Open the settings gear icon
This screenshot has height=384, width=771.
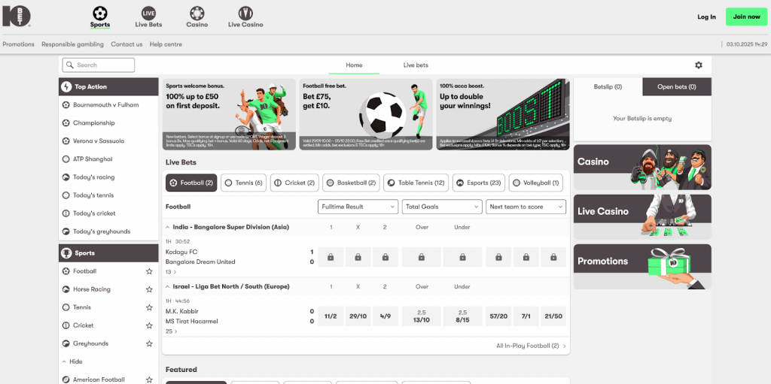click(x=699, y=65)
